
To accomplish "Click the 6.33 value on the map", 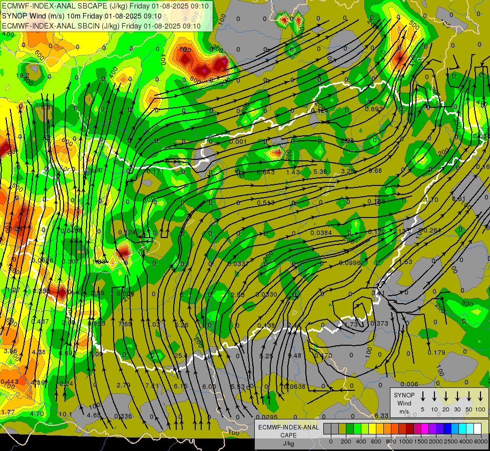I will 381,415.
